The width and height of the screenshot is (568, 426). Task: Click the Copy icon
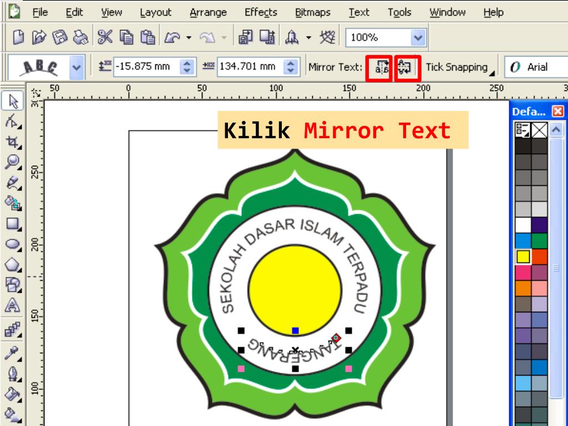126,37
